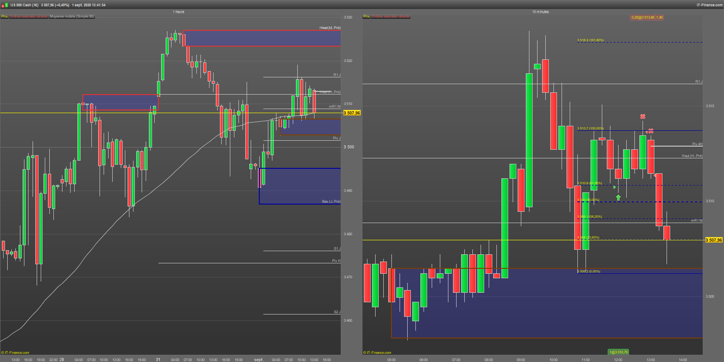Click the yellow 3 507,96 price tag on the 15-minute axis
The width and height of the screenshot is (724, 362).
tap(714, 240)
